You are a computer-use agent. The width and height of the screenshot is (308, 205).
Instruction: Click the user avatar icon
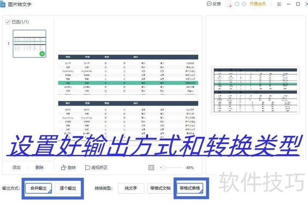coord(229,4)
